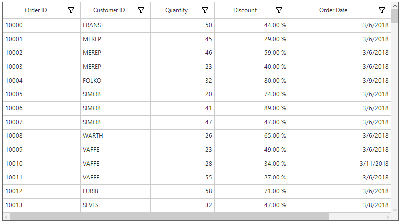This screenshot has width=400, height=222.
Task: Select quantity 55 in row 10011
Action: click(182, 177)
